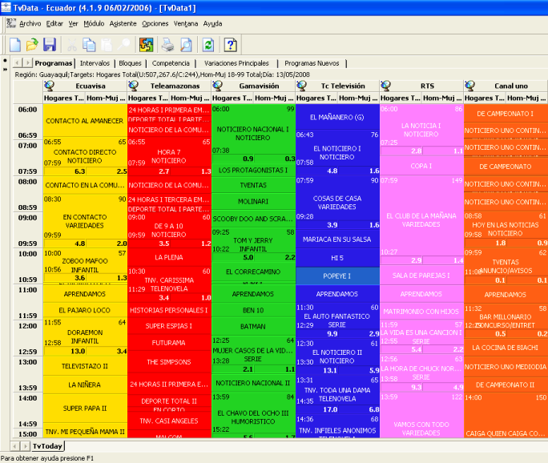Open help with question mark icon
548x463 pixels.
tap(230, 45)
